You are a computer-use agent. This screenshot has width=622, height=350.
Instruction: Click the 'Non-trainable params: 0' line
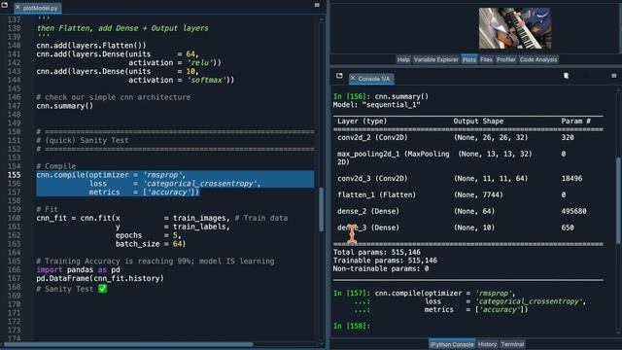coord(381,269)
